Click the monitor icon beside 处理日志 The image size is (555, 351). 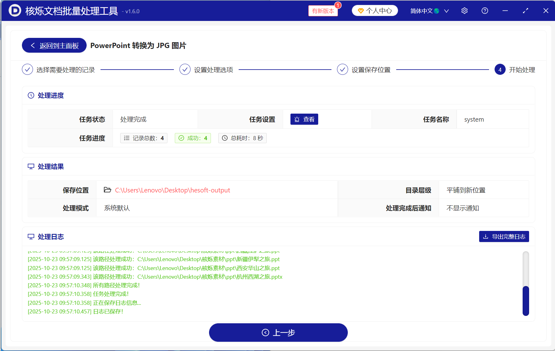click(x=31, y=237)
